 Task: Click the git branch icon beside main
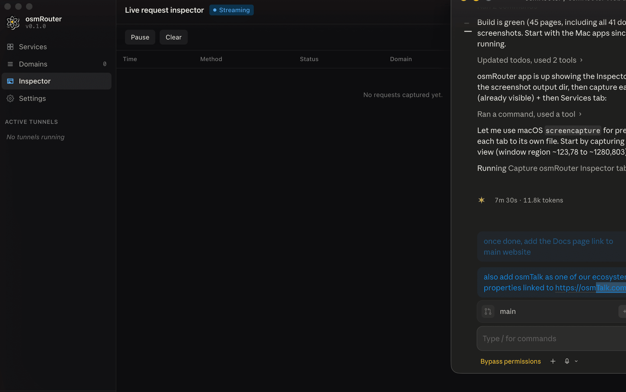[488, 311]
